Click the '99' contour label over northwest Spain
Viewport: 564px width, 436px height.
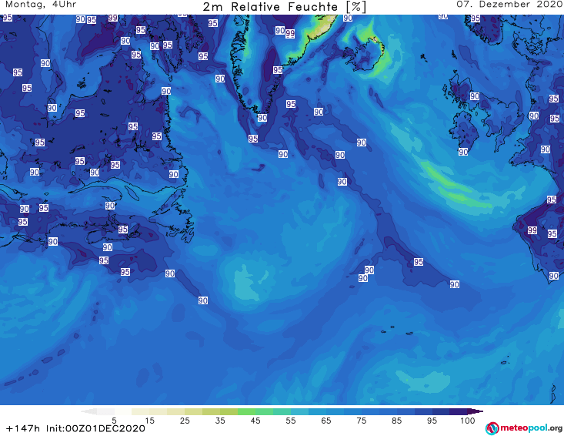(532, 230)
